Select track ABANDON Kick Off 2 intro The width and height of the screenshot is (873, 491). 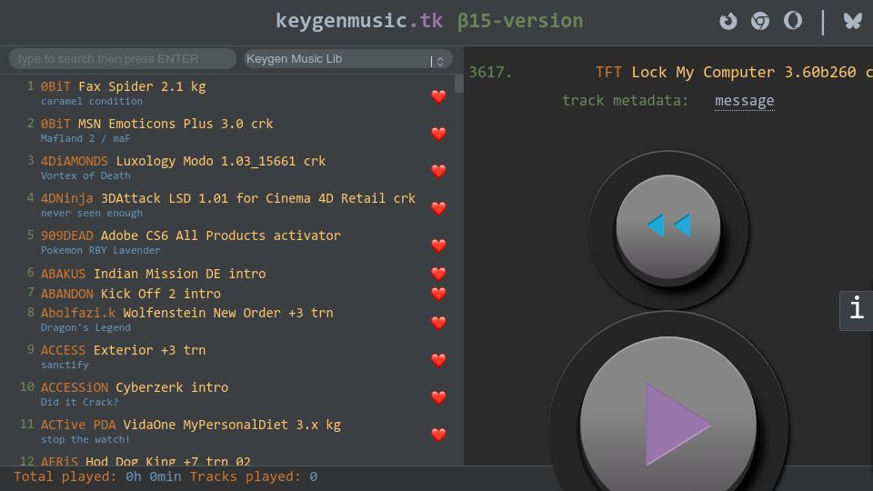click(x=131, y=294)
